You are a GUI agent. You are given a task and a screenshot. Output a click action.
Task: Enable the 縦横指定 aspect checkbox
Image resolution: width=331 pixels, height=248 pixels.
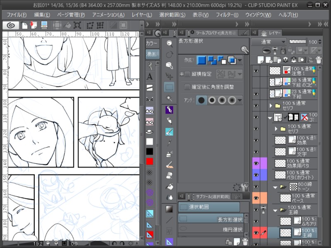point(187,74)
